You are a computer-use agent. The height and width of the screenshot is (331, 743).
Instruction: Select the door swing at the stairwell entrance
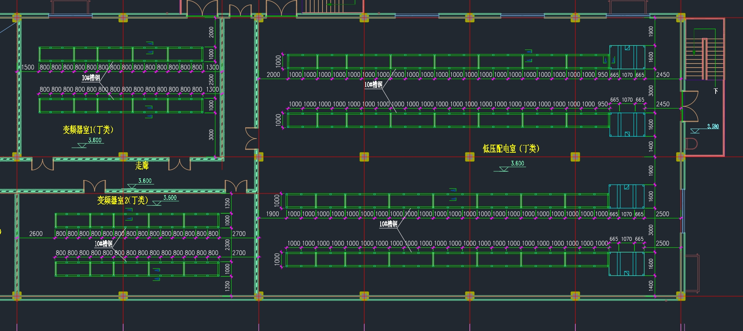point(690,106)
